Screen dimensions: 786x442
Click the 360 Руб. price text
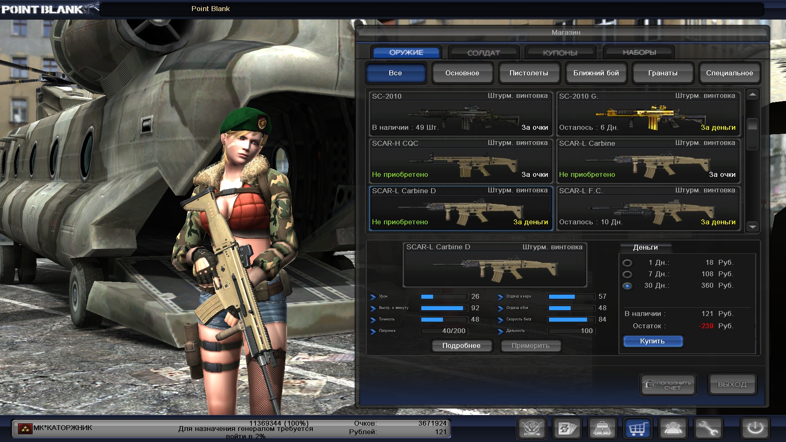click(717, 286)
